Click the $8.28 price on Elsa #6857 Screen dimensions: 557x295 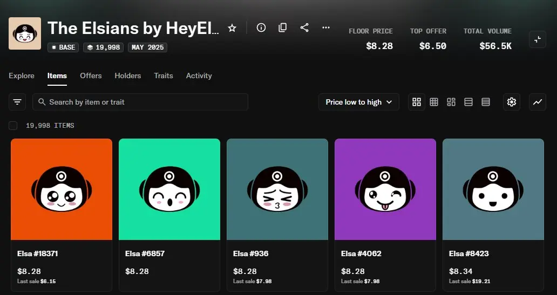[137, 271]
